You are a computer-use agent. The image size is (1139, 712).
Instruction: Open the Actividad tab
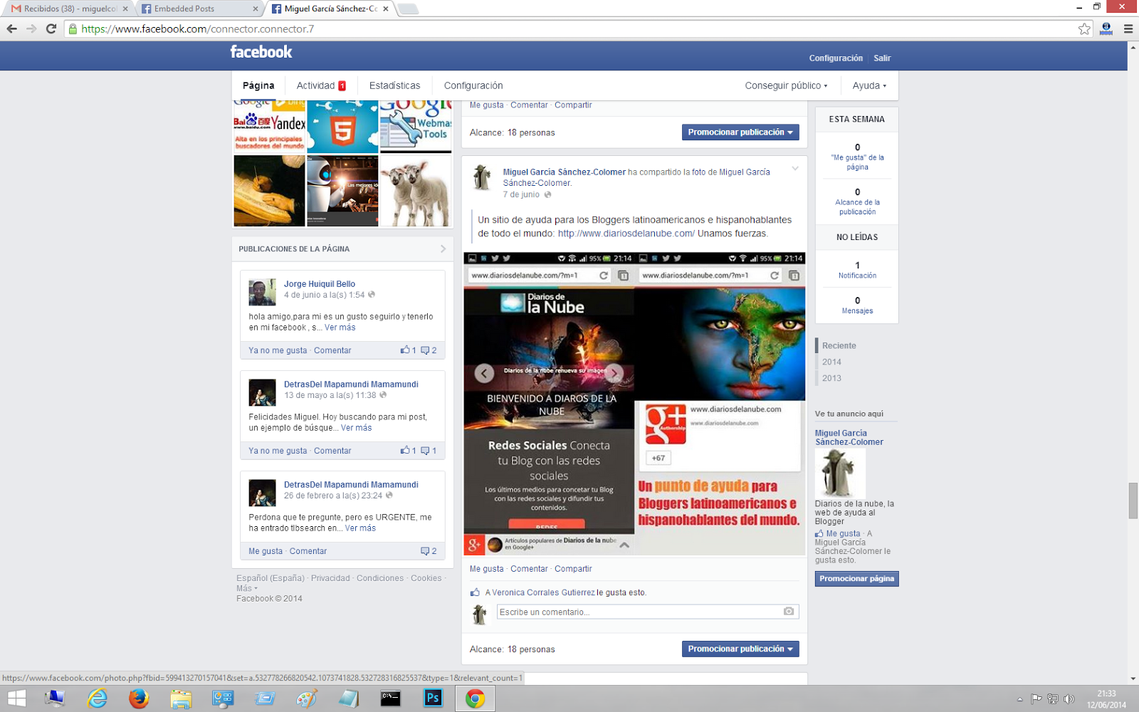coord(321,85)
